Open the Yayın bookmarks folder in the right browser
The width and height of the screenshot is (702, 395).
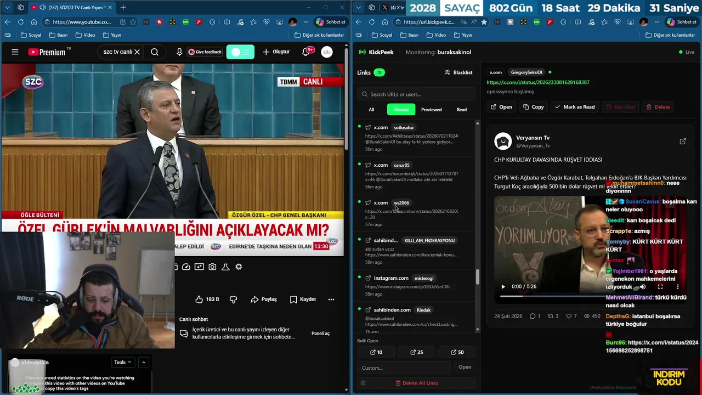coord(463,35)
